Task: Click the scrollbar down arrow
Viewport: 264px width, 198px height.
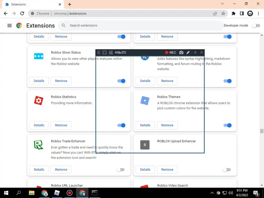Action: point(262,185)
